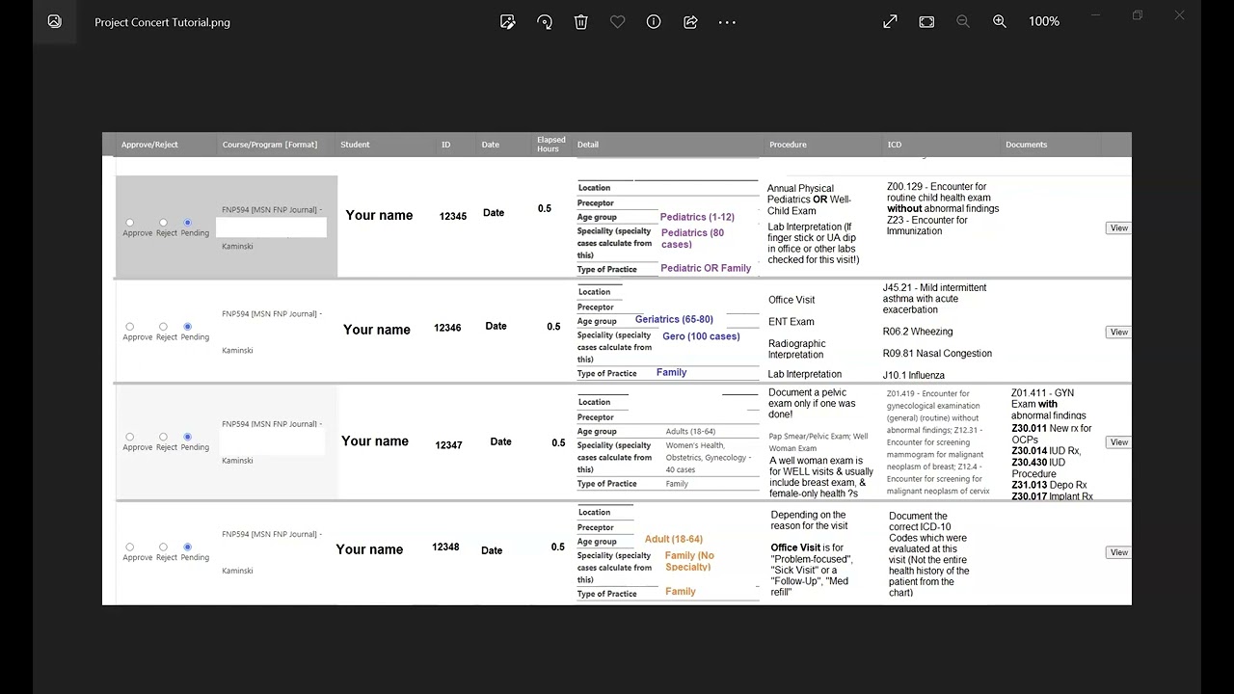Click J10.1 Influenza ICD code
The width and height of the screenshot is (1234, 694).
[914, 375]
